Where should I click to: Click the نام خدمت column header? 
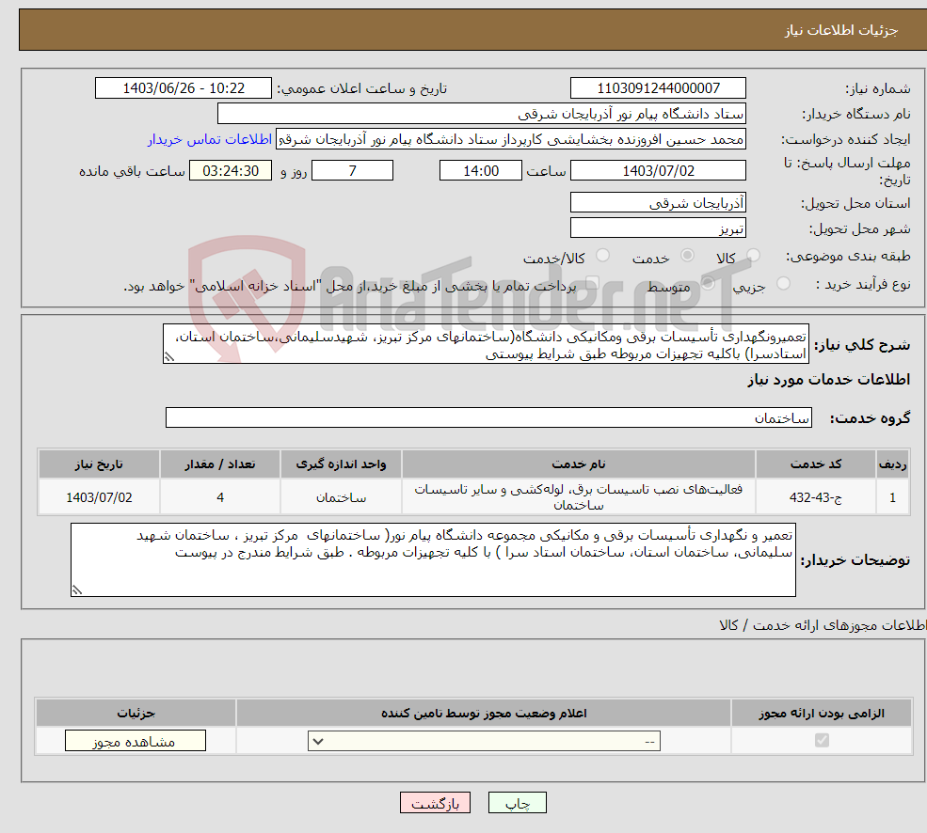click(x=578, y=464)
